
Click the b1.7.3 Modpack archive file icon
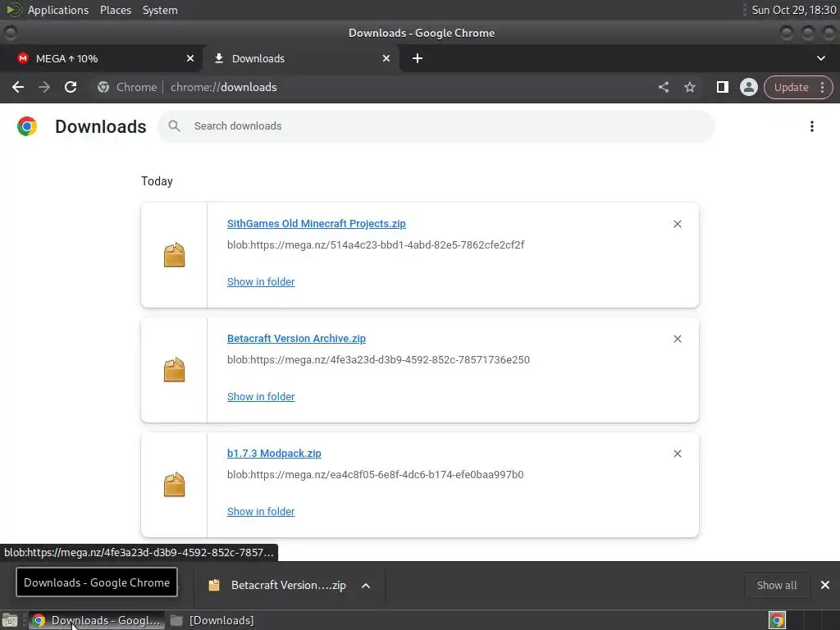coord(174,485)
